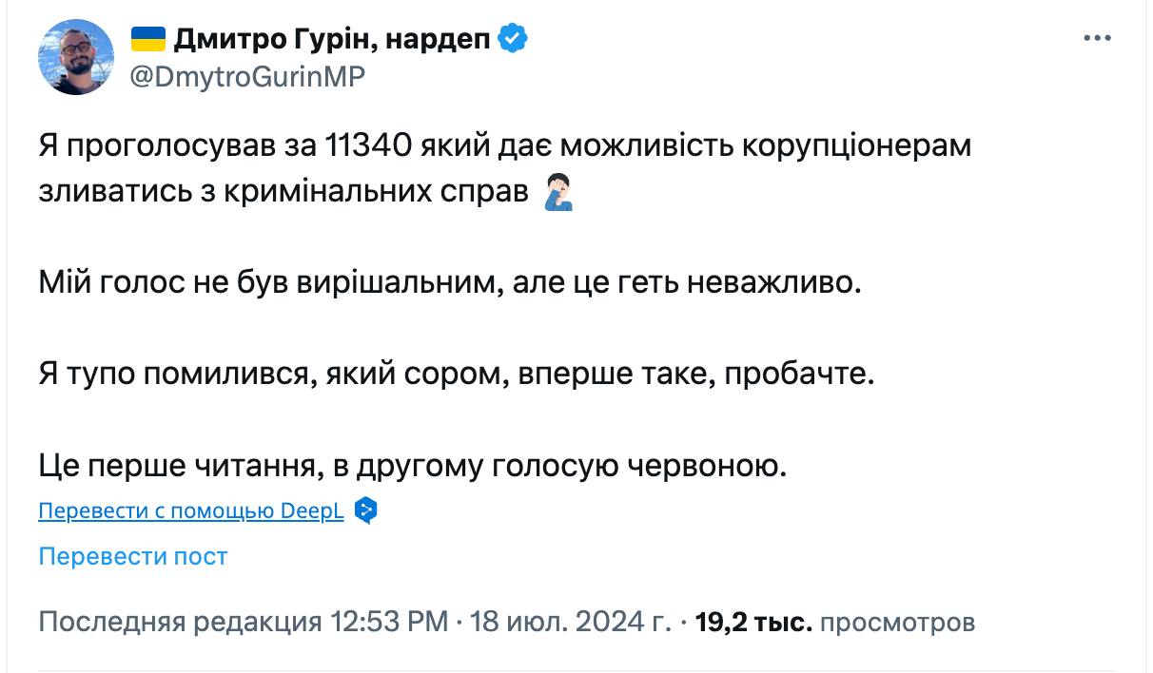Click the line starting with Мій голос
The image size is (1153, 673).
[449, 282]
